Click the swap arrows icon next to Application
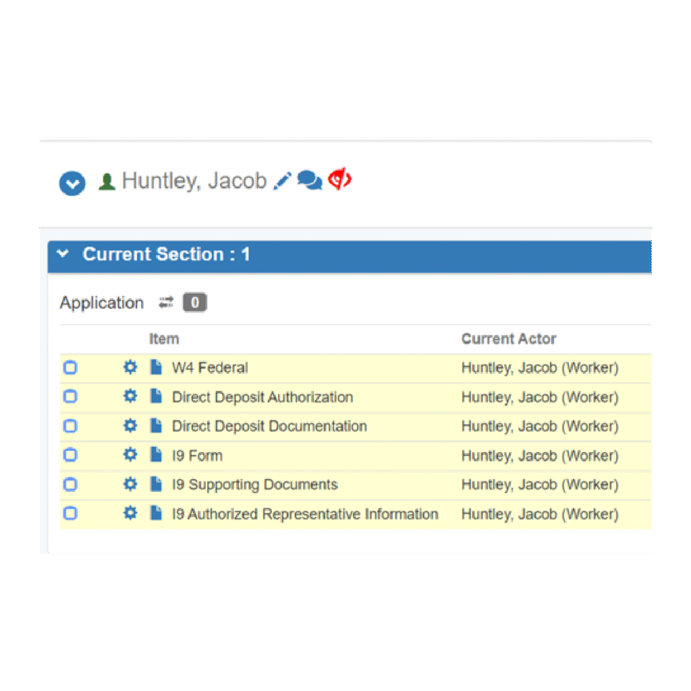This screenshot has width=691, height=691. coord(166,303)
